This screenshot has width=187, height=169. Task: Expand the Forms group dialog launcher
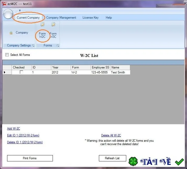58,46
